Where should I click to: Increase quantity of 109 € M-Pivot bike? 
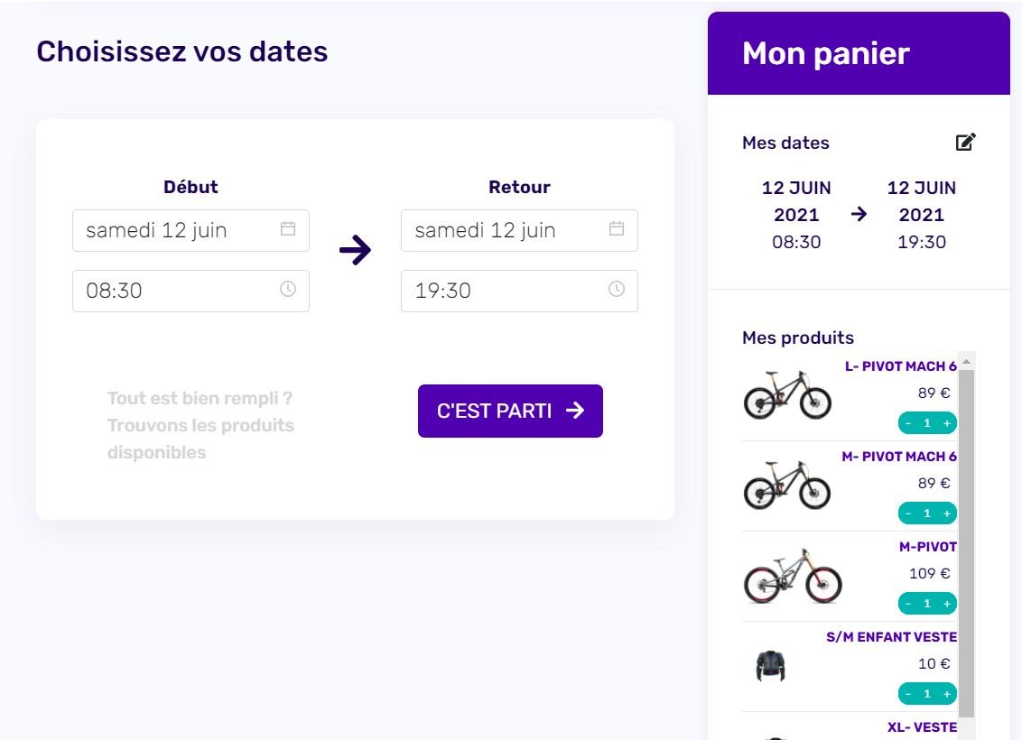[947, 604]
